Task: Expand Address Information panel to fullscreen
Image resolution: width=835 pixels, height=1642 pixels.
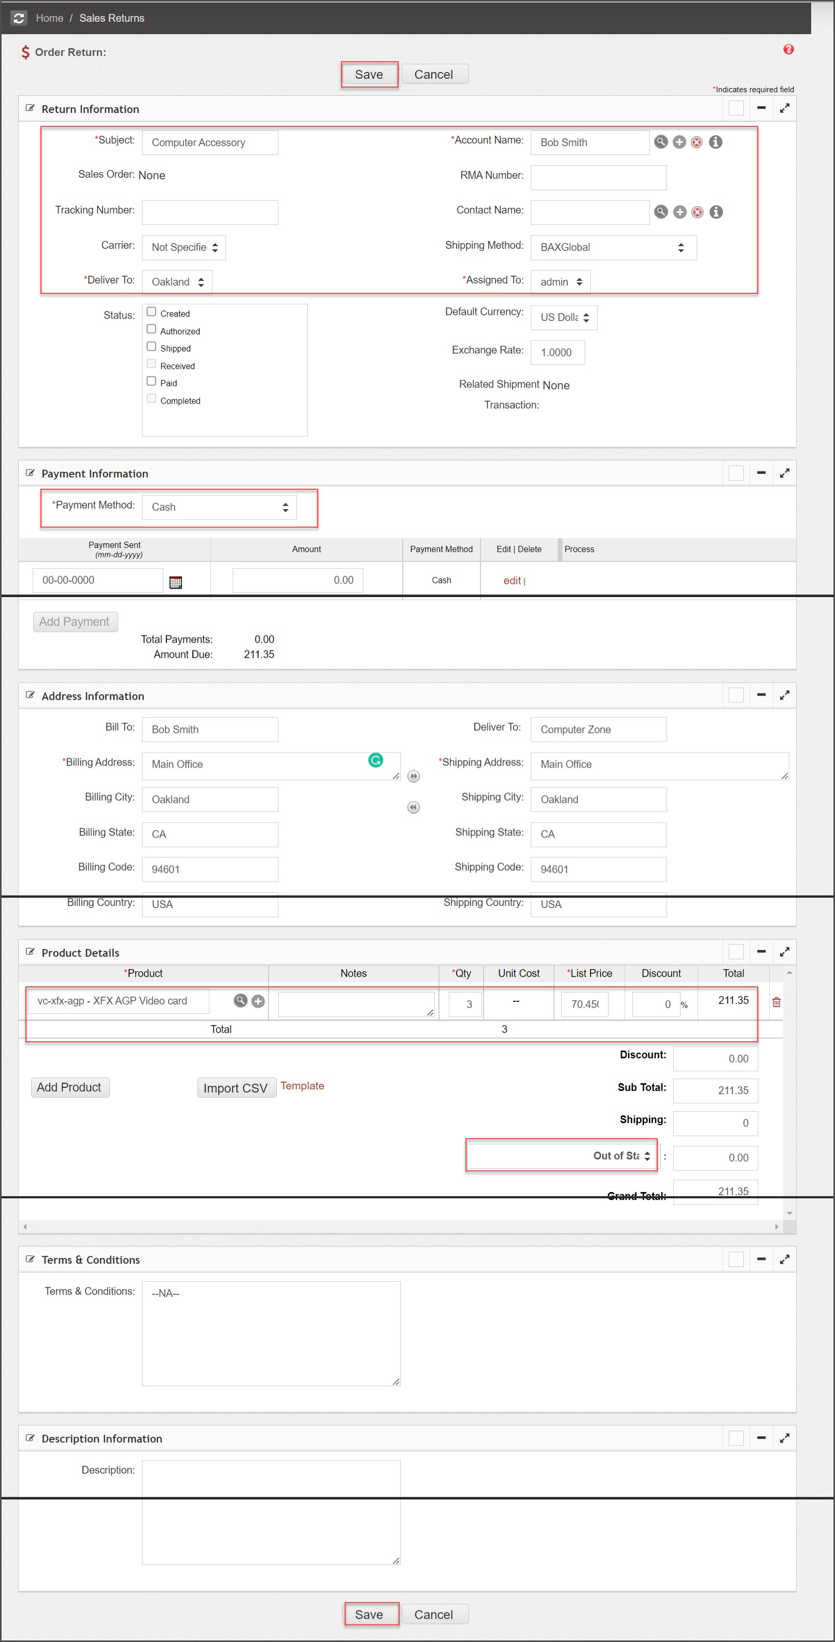Action: pyautogui.click(x=785, y=695)
